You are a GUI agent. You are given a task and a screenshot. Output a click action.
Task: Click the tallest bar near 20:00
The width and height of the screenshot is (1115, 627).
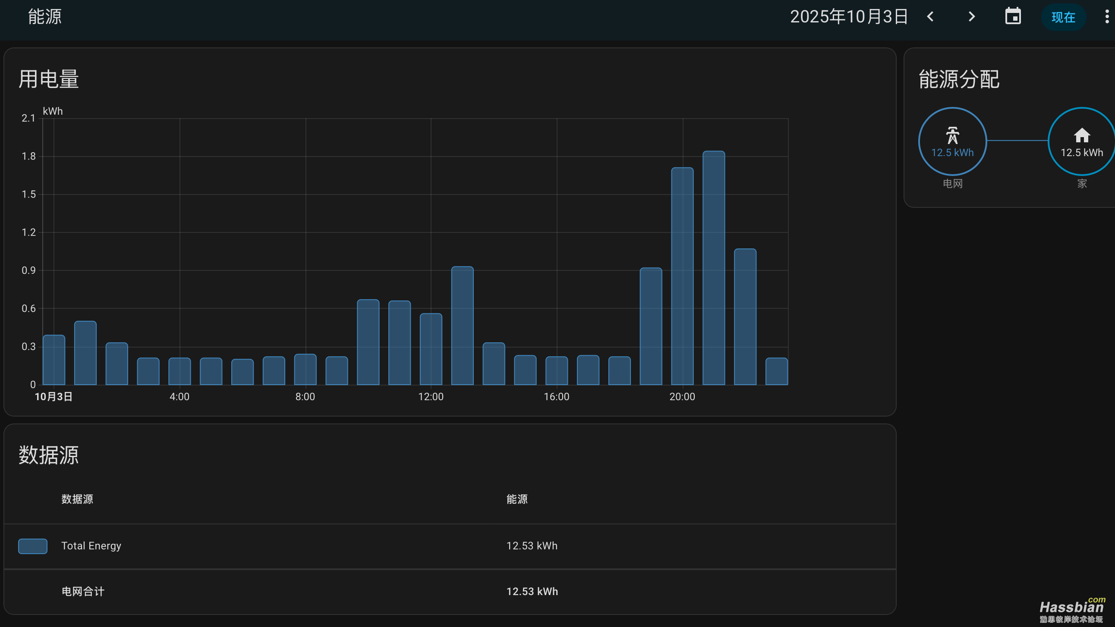[x=714, y=266]
